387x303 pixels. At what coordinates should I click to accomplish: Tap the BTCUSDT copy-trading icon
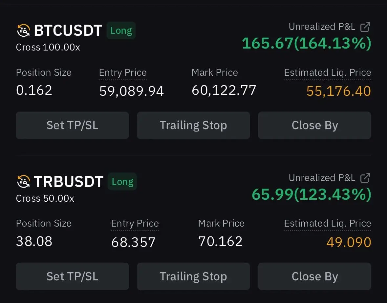click(x=23, y=30)
